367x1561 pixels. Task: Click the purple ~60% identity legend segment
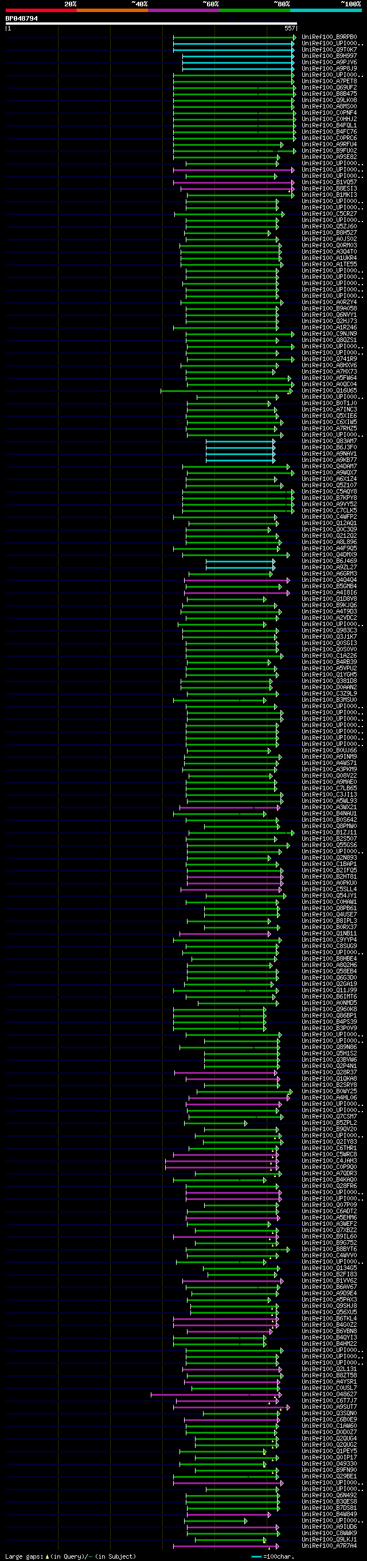click(183, 10)
